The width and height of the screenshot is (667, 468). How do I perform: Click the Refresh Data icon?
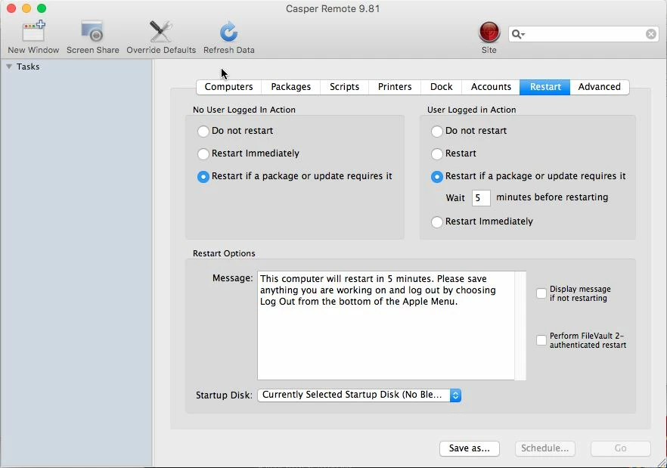228,32
